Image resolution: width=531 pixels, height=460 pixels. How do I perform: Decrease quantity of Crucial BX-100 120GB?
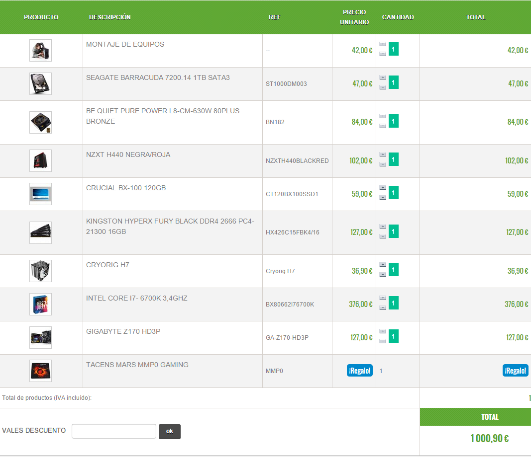tap(383, 197)
